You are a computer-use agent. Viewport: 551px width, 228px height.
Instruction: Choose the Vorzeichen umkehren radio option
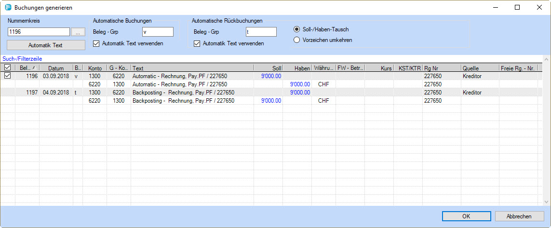point(297,40)
